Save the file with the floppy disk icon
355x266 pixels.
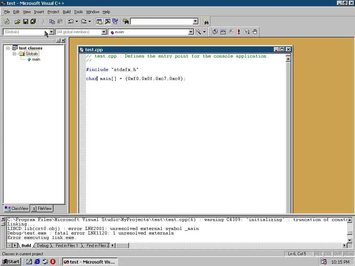coord(26,21)
